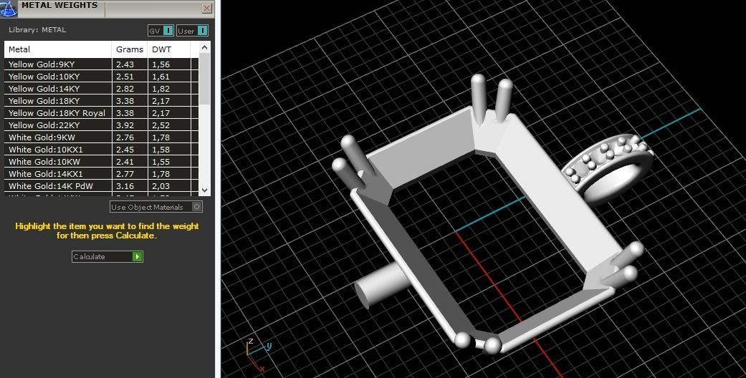Screen dimensions: 746x378
Task: Click the Library: METAL label
Action: (x=37, y=29)
